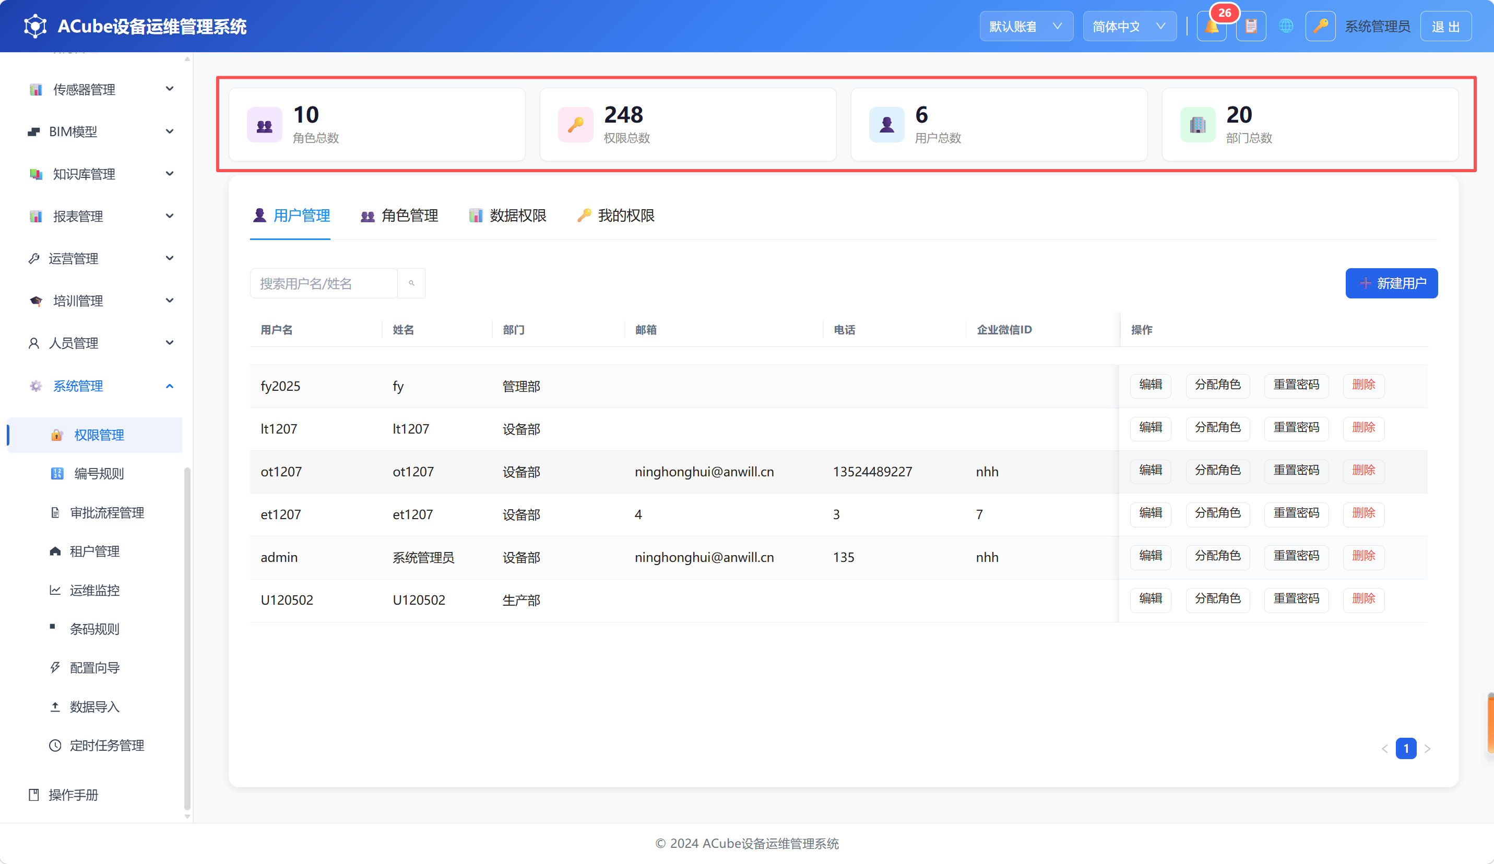This screenshot has width=1494, height=864.
Task: Switch to the 我的权限 tab
Action: coord(616,215)
